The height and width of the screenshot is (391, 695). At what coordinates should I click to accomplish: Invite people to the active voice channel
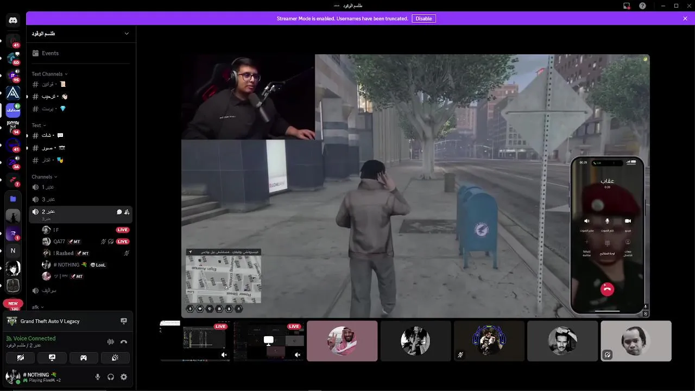(127, 212)
